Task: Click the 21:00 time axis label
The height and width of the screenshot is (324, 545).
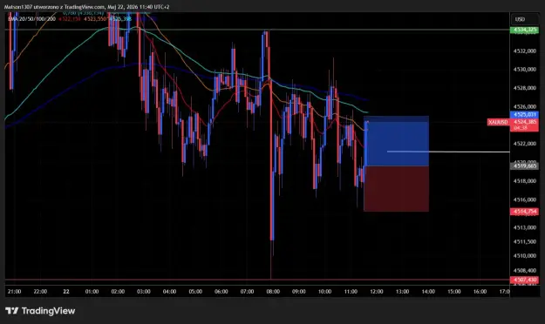Action: (x=14, y=292)
